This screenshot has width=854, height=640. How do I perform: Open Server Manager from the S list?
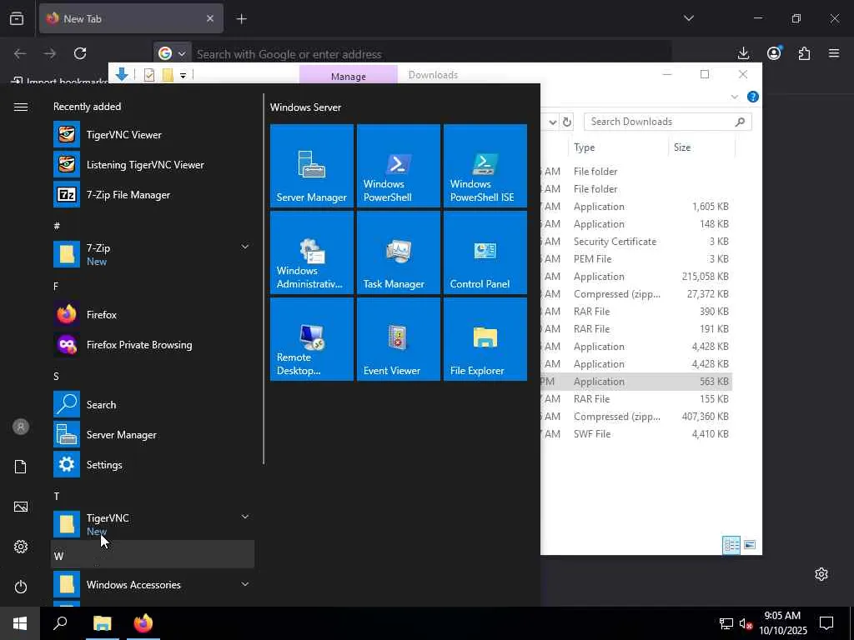153,434
